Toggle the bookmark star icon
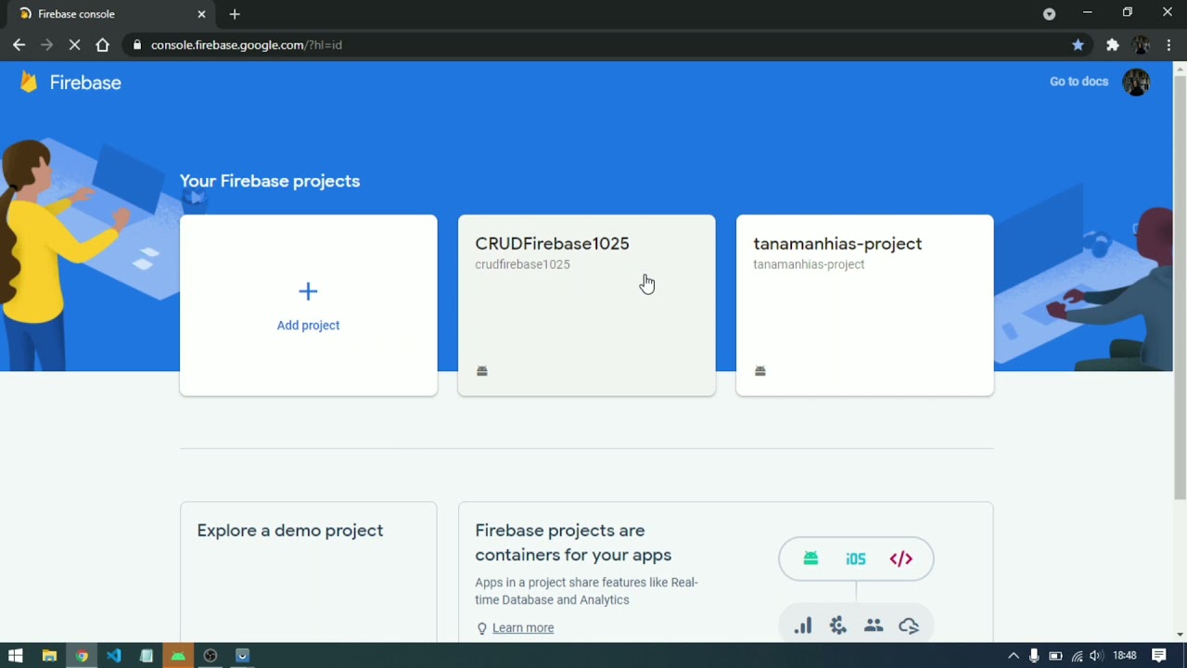 point(1078,45)
